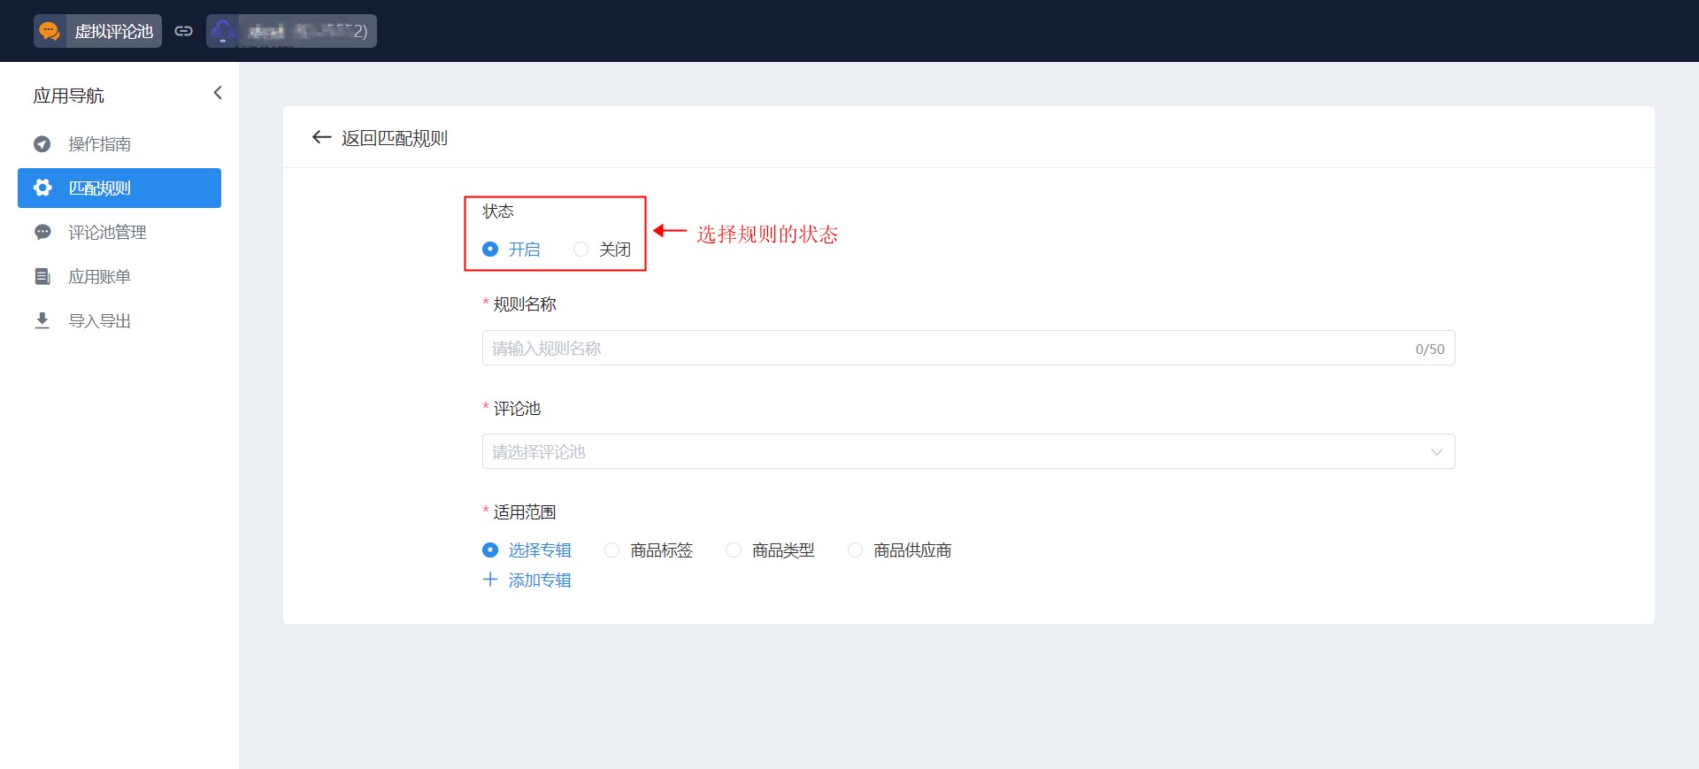Click the purple store avatar icon
The height and width of the screenshot is (769, 1699).
pos(223,31)
